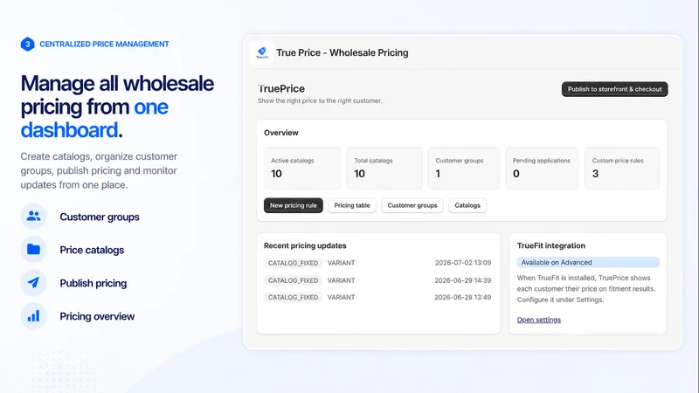699x393 pixels.
Task: Click the Price catalogs feature label
Action: (x=92, y=250)
